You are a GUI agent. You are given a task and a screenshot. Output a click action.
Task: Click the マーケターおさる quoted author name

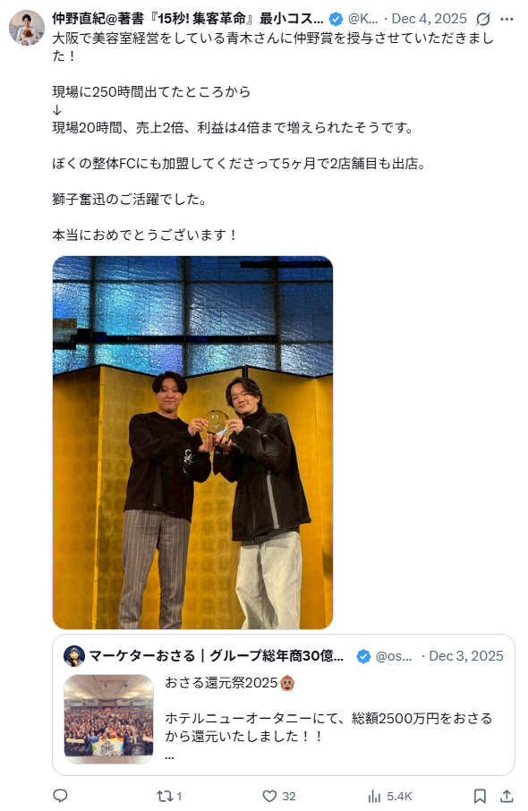(x=217, y=656)
